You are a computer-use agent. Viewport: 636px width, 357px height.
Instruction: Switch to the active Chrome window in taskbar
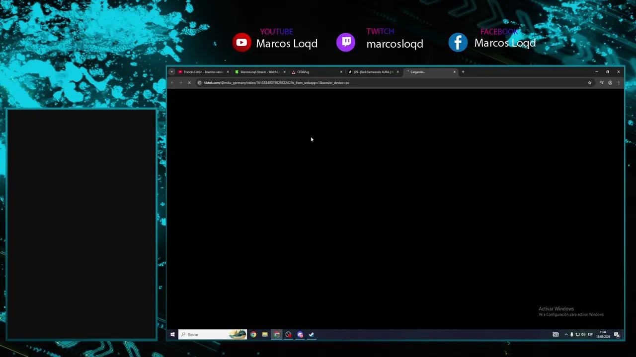(x=277, y=335)
